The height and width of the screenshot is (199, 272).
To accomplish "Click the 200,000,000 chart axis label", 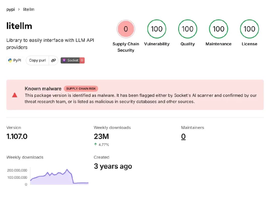I will click(x=17, y=170).
